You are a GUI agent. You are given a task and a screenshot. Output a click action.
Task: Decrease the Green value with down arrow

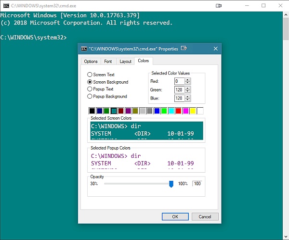tap(187, 91)
